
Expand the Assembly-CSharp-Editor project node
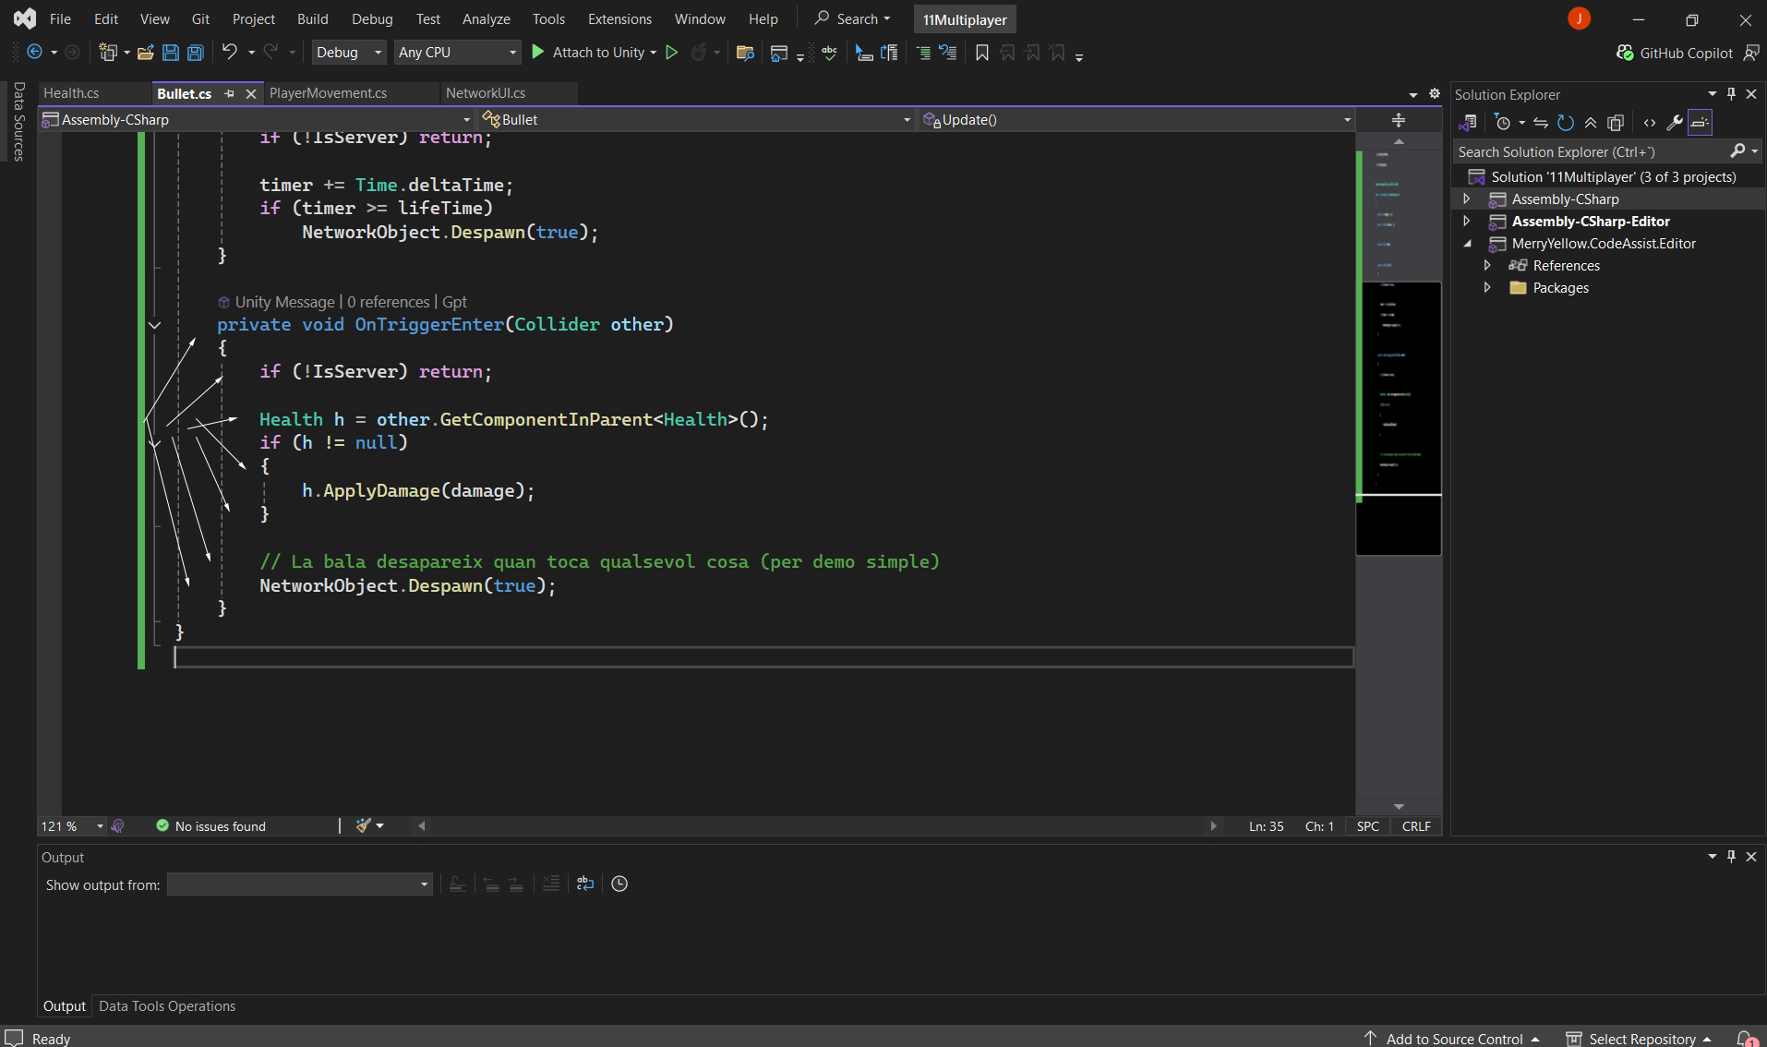tap(1466, 222)
